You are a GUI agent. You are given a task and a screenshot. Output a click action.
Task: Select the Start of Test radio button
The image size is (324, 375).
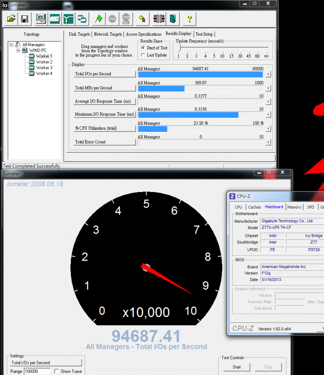143,48
